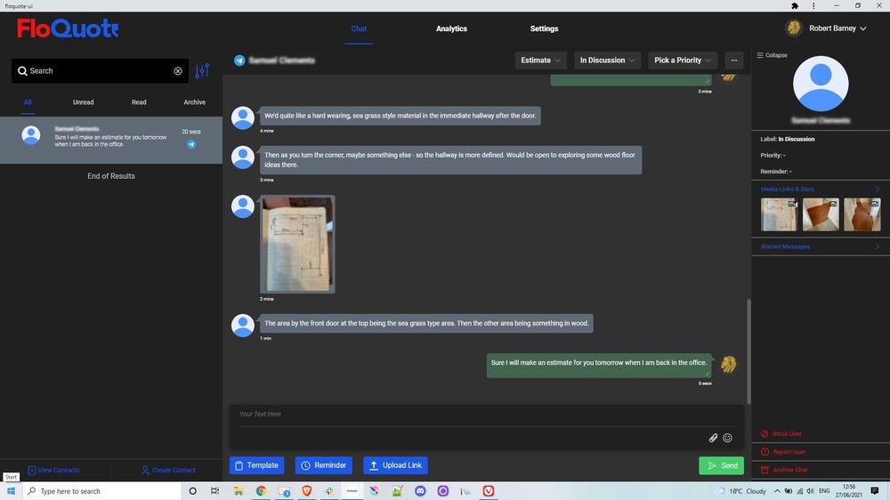The image size is (890, 500).
Task: Click Archive Chat
Action: point(784,470)
